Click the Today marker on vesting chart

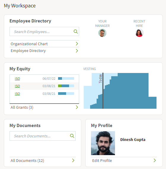(x=103, y=90)
